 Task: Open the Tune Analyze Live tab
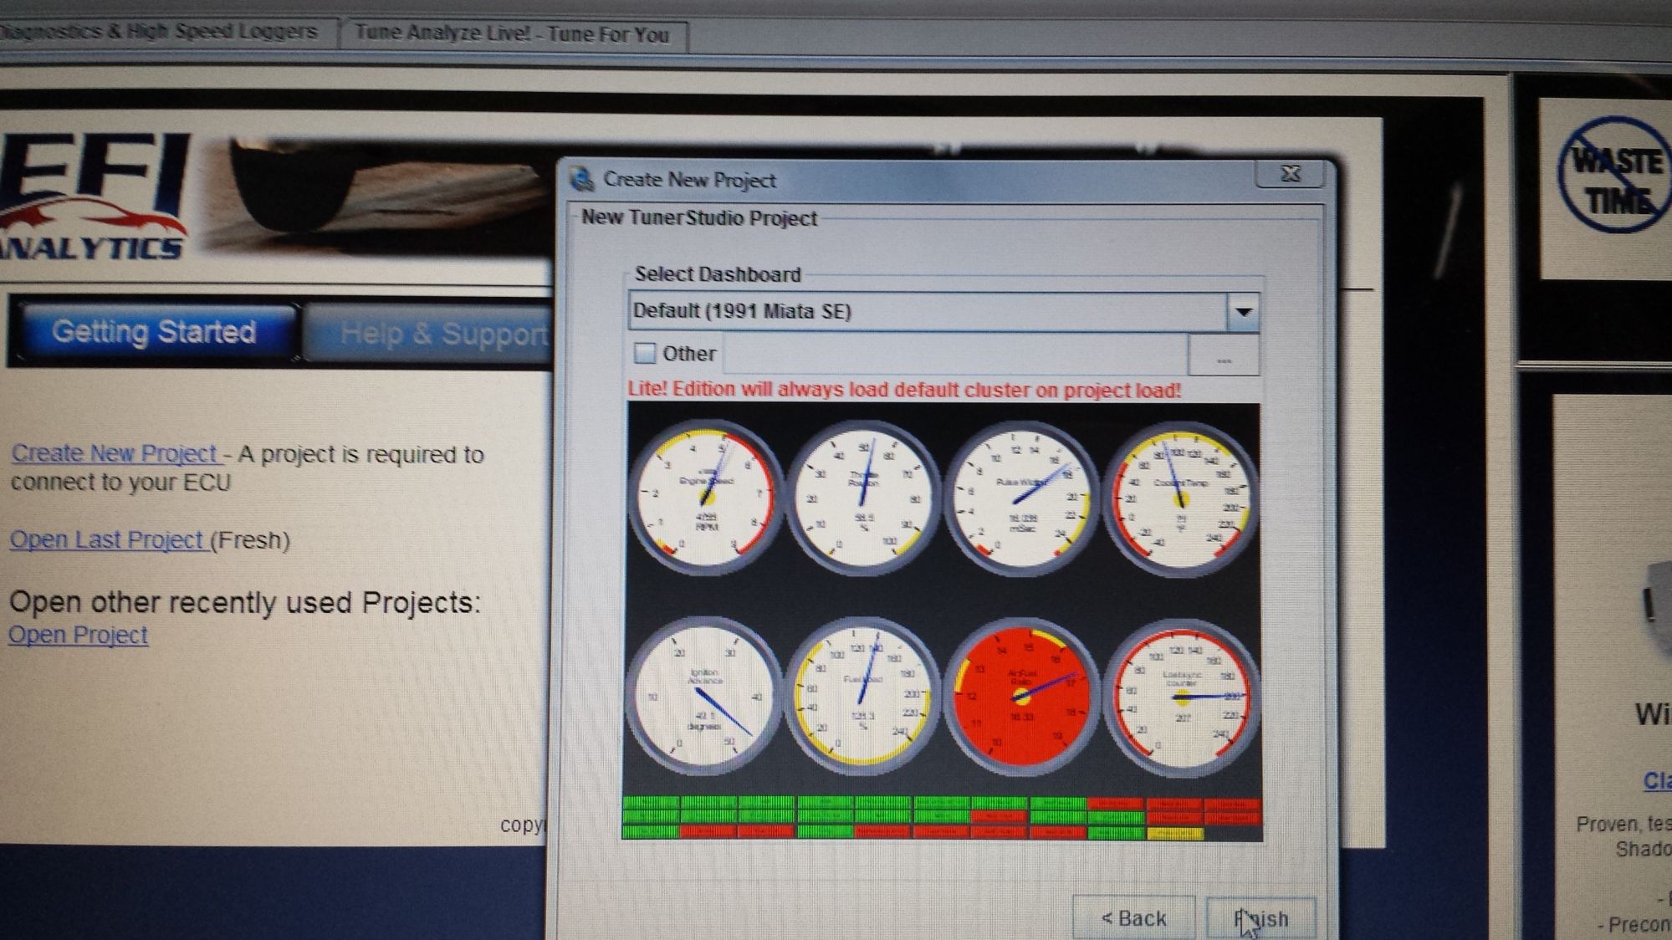[512, 34]
